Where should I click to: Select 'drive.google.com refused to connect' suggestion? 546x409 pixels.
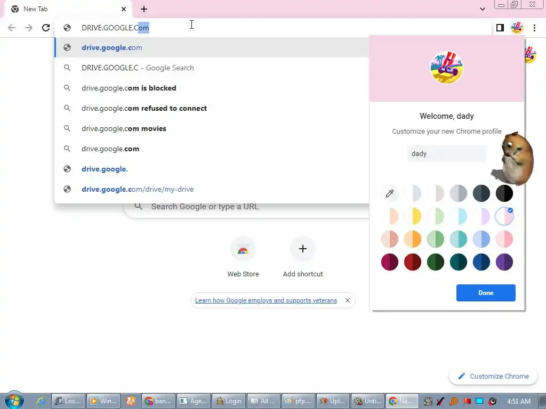click(x=212, y=108)
